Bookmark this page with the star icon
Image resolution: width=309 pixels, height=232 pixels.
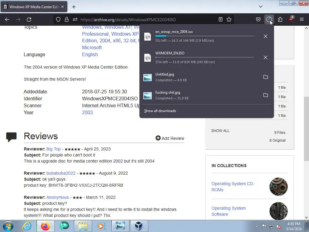tap(229, 19)
